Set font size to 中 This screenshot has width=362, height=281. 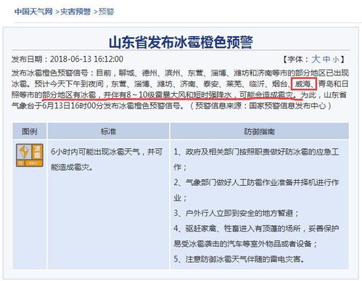click(326, 60)
